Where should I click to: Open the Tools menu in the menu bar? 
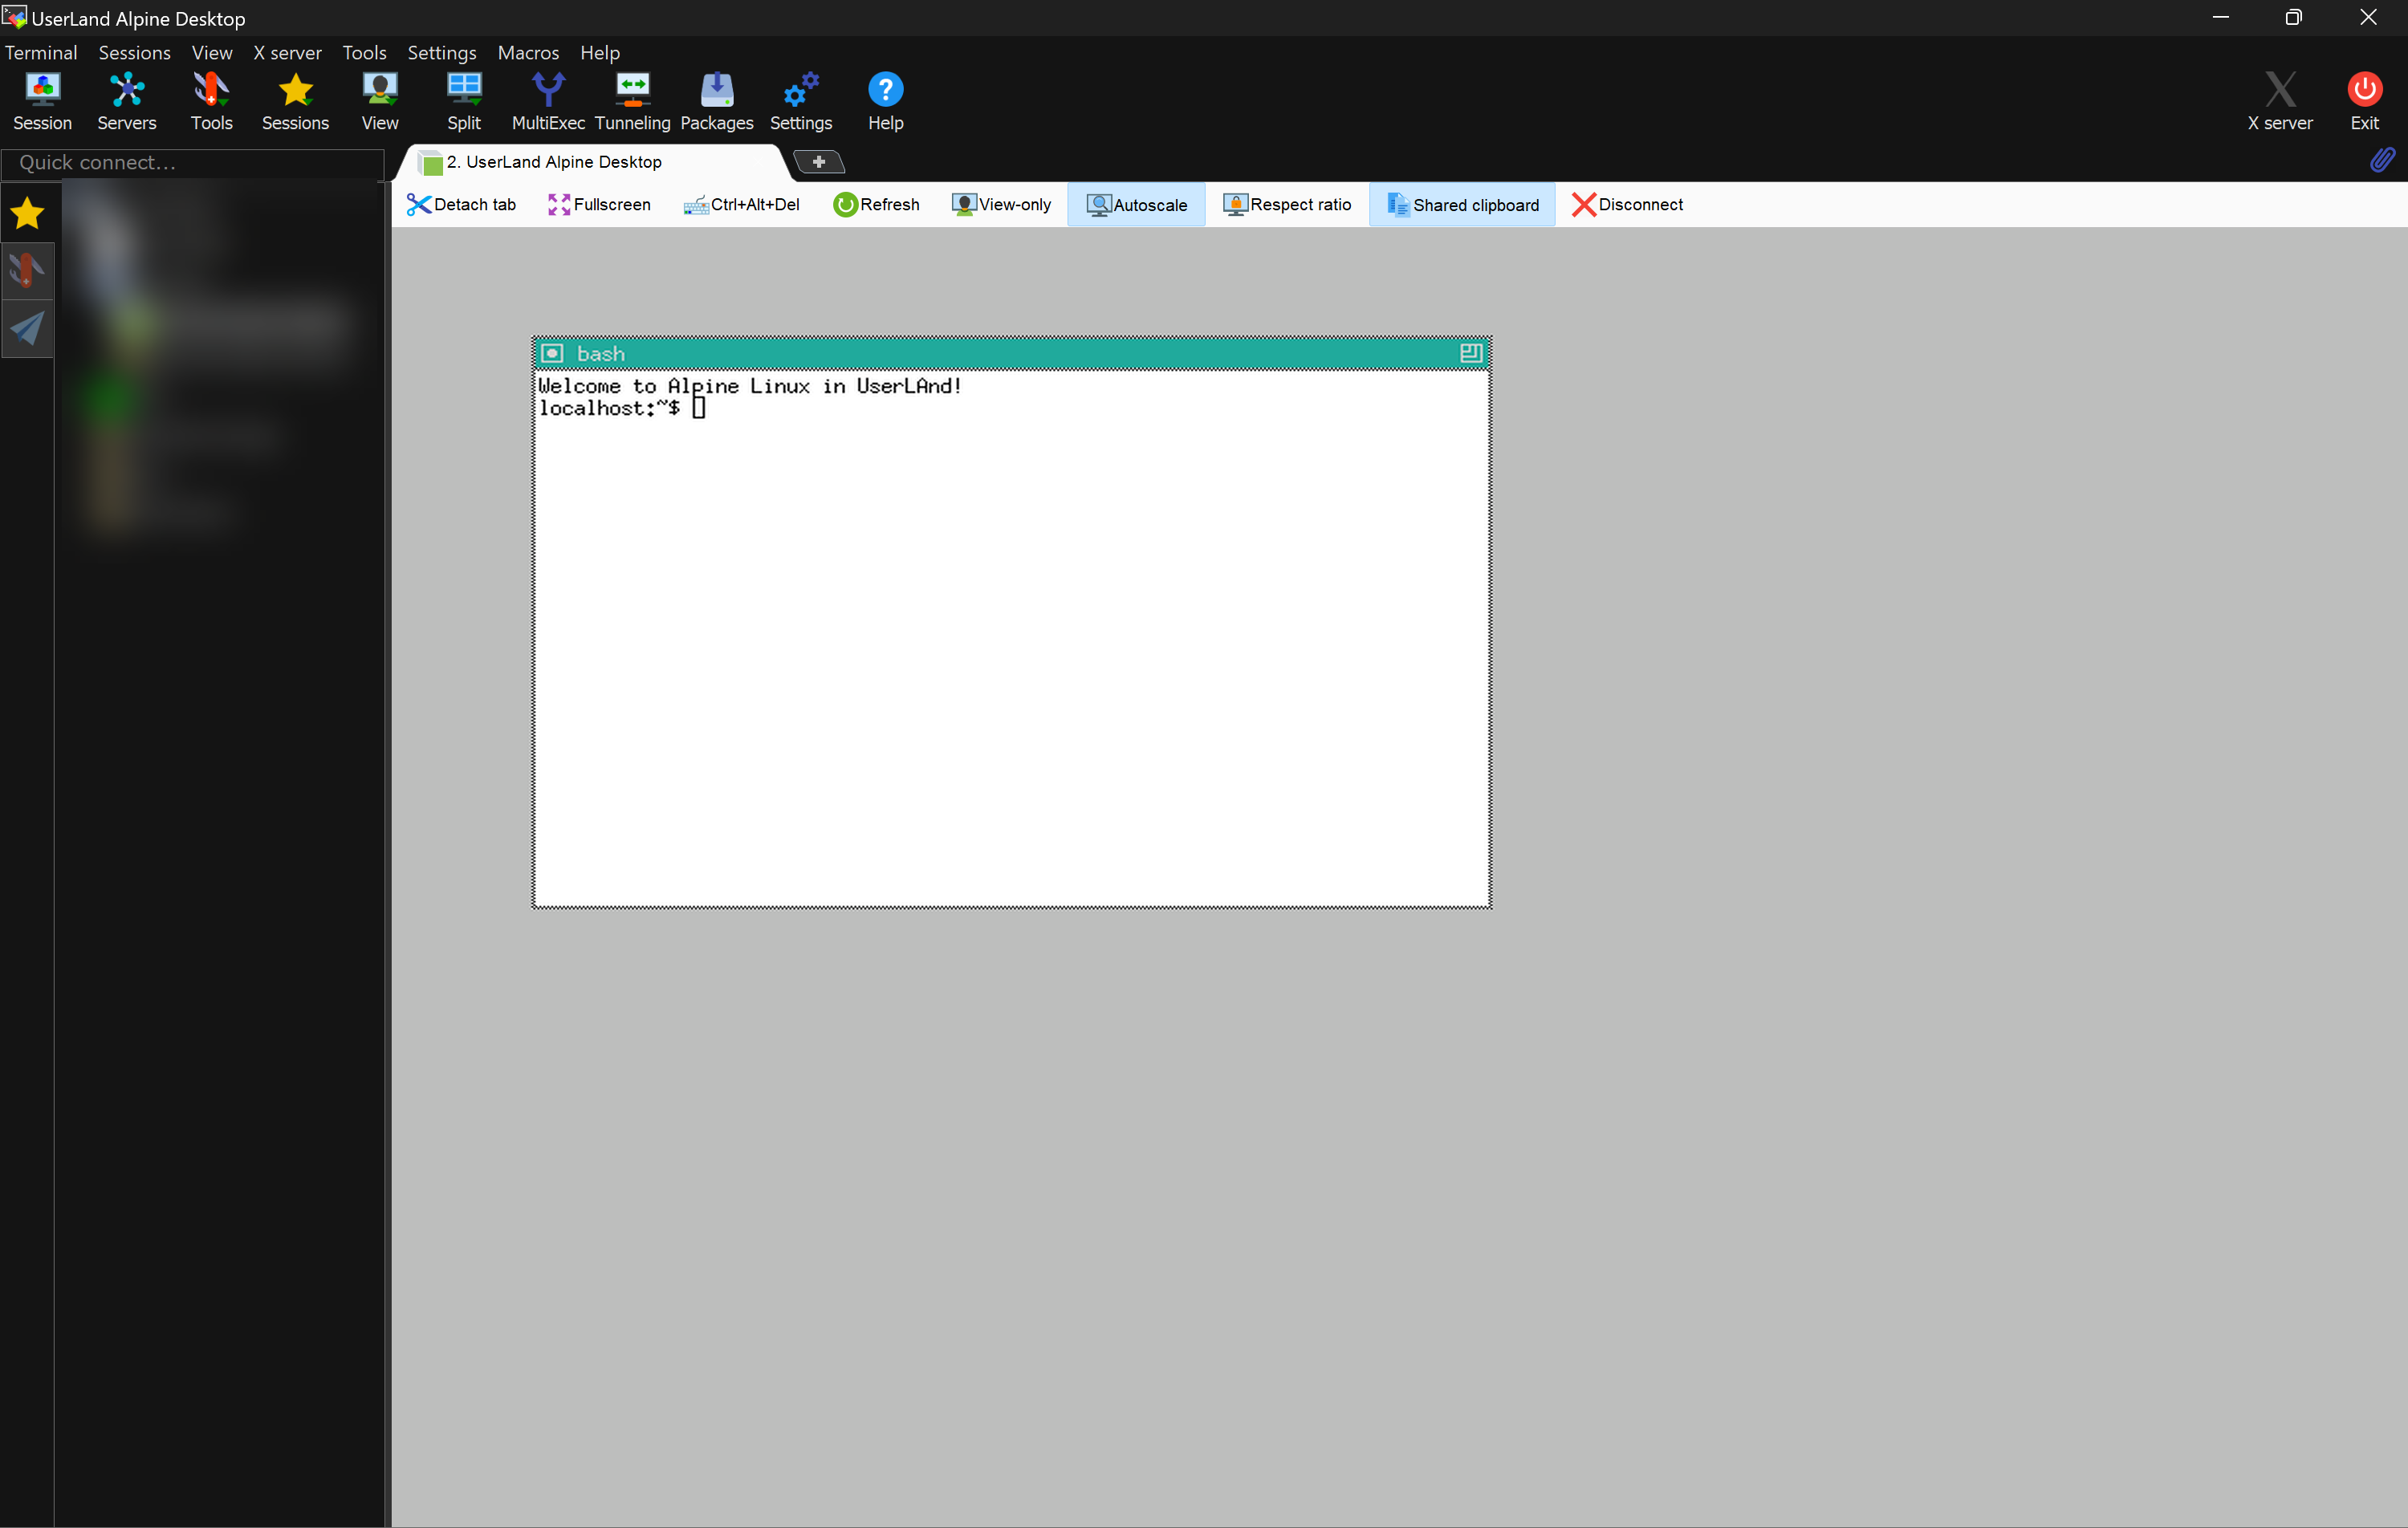364,53
